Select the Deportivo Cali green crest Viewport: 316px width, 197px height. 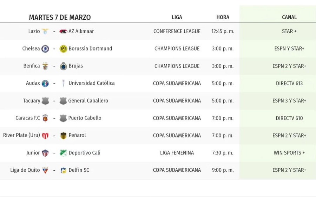[63, 153]
